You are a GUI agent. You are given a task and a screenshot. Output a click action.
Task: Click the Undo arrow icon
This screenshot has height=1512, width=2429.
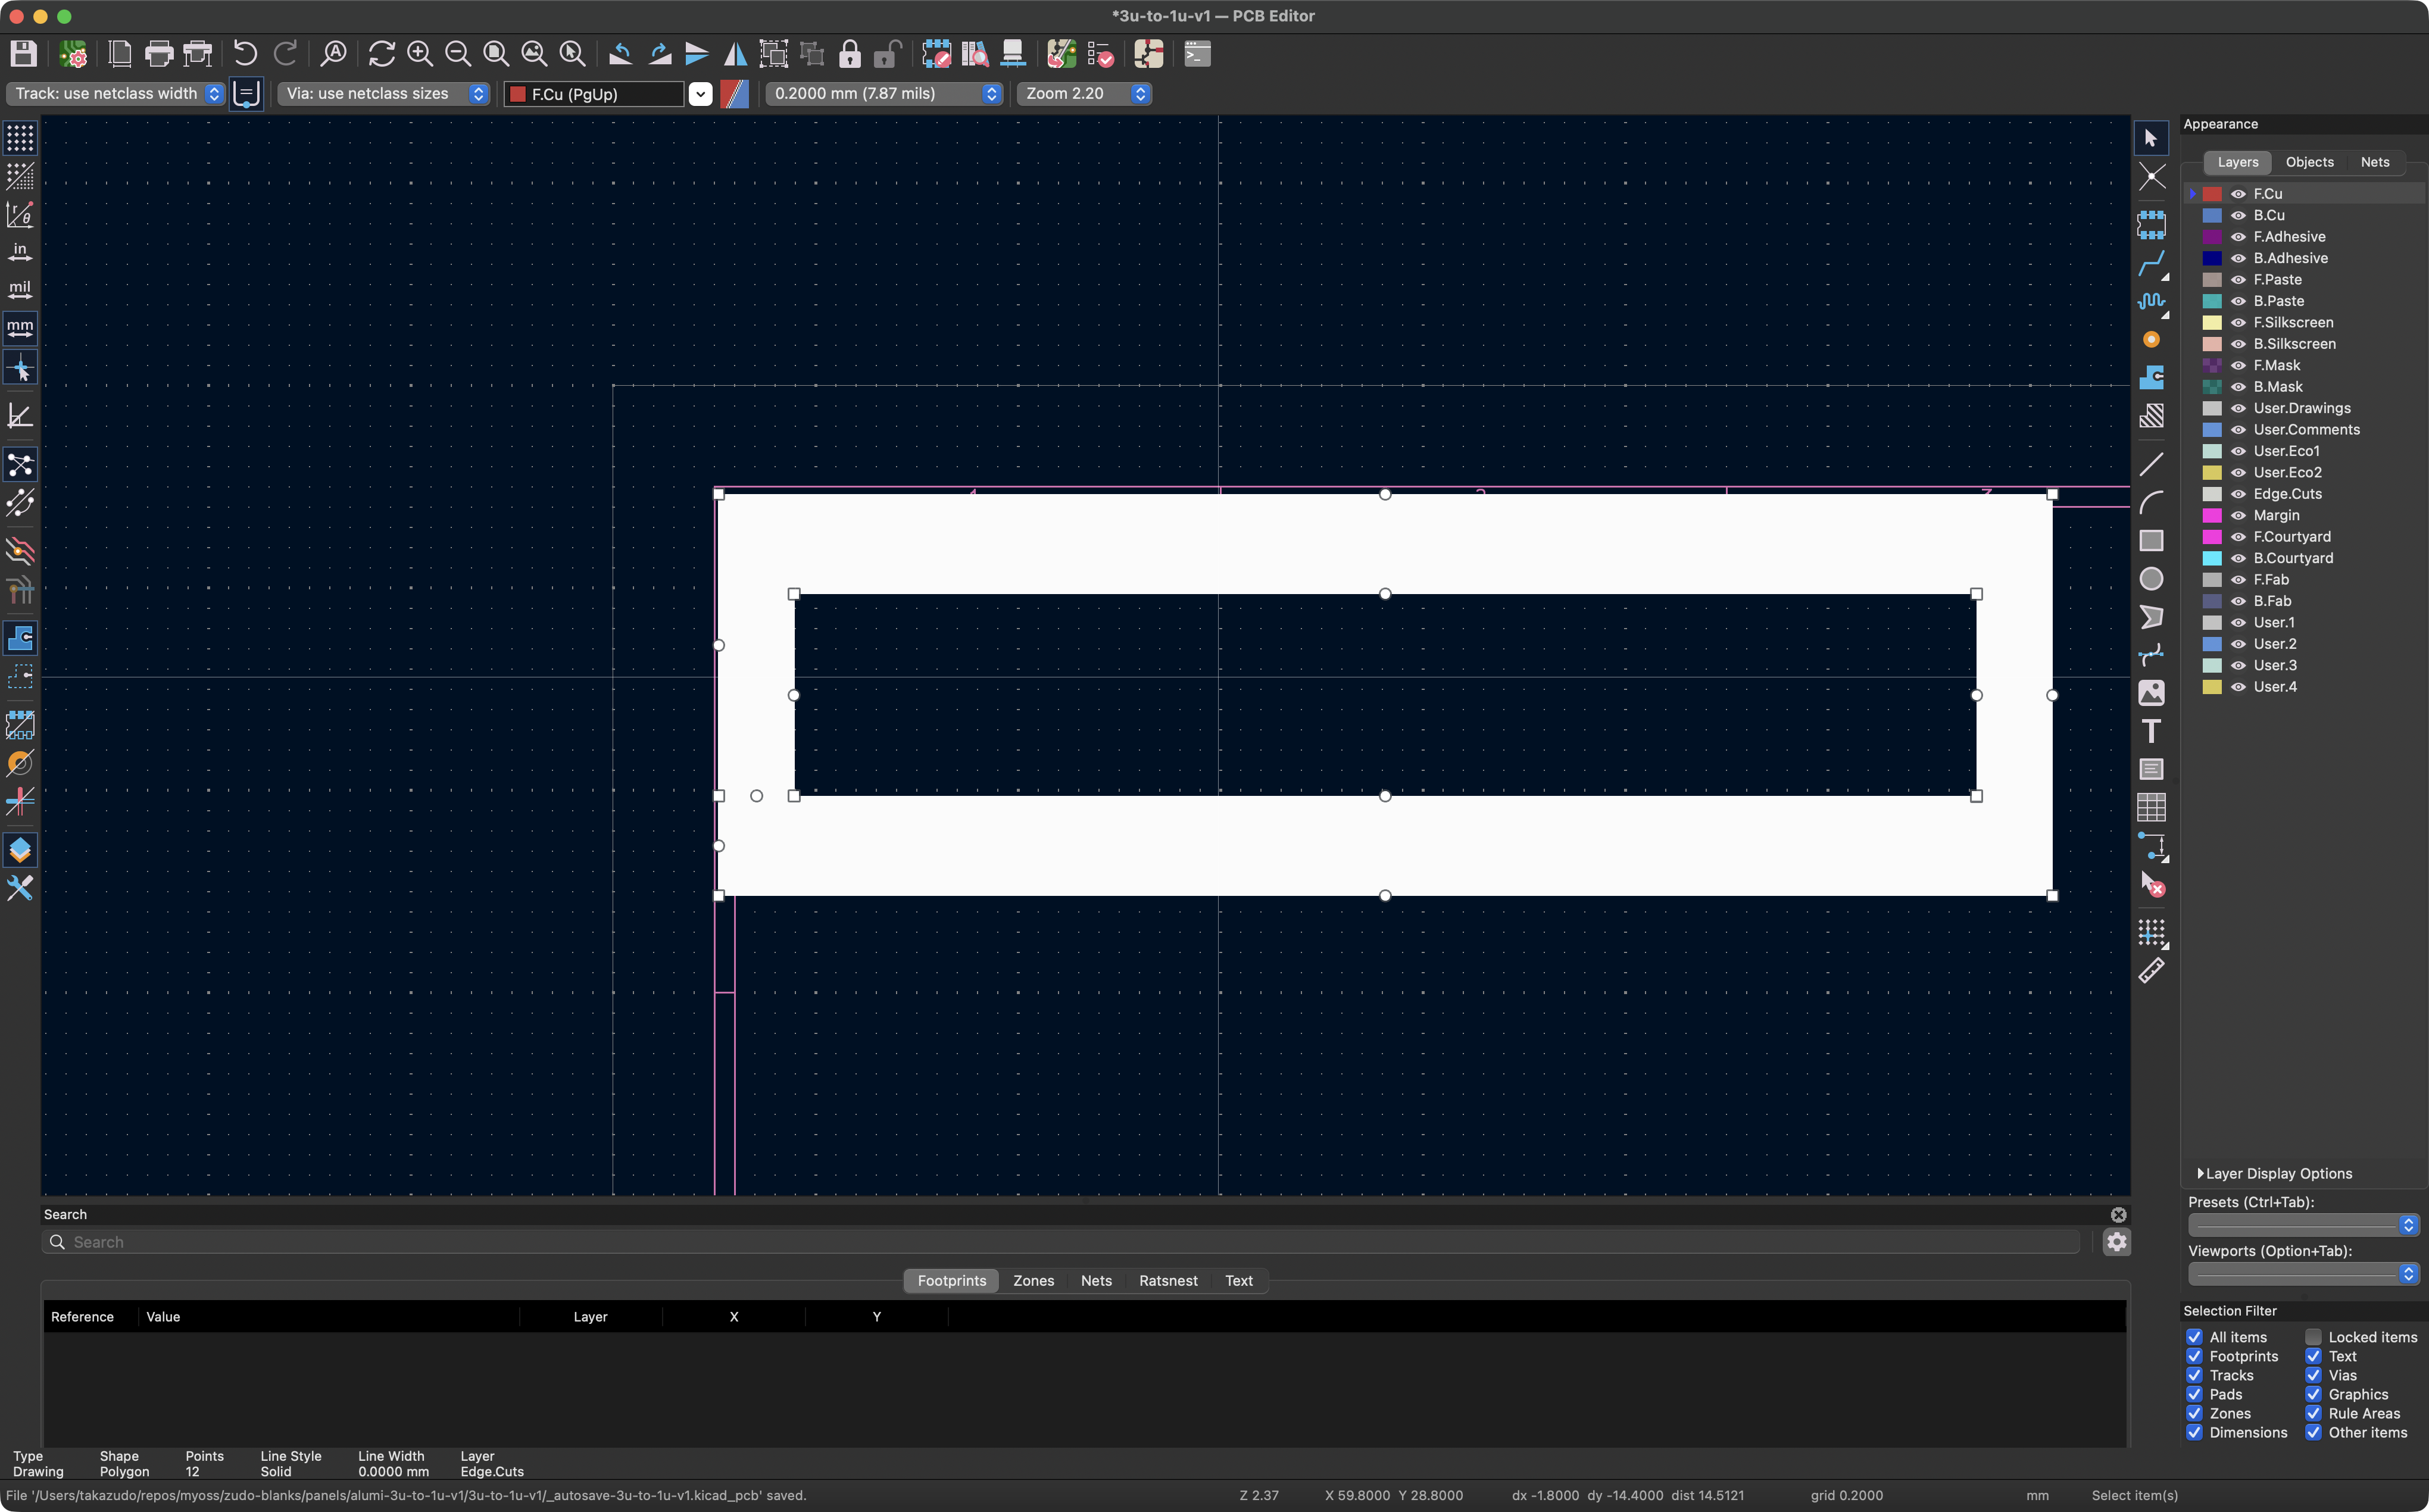[245, 54]
